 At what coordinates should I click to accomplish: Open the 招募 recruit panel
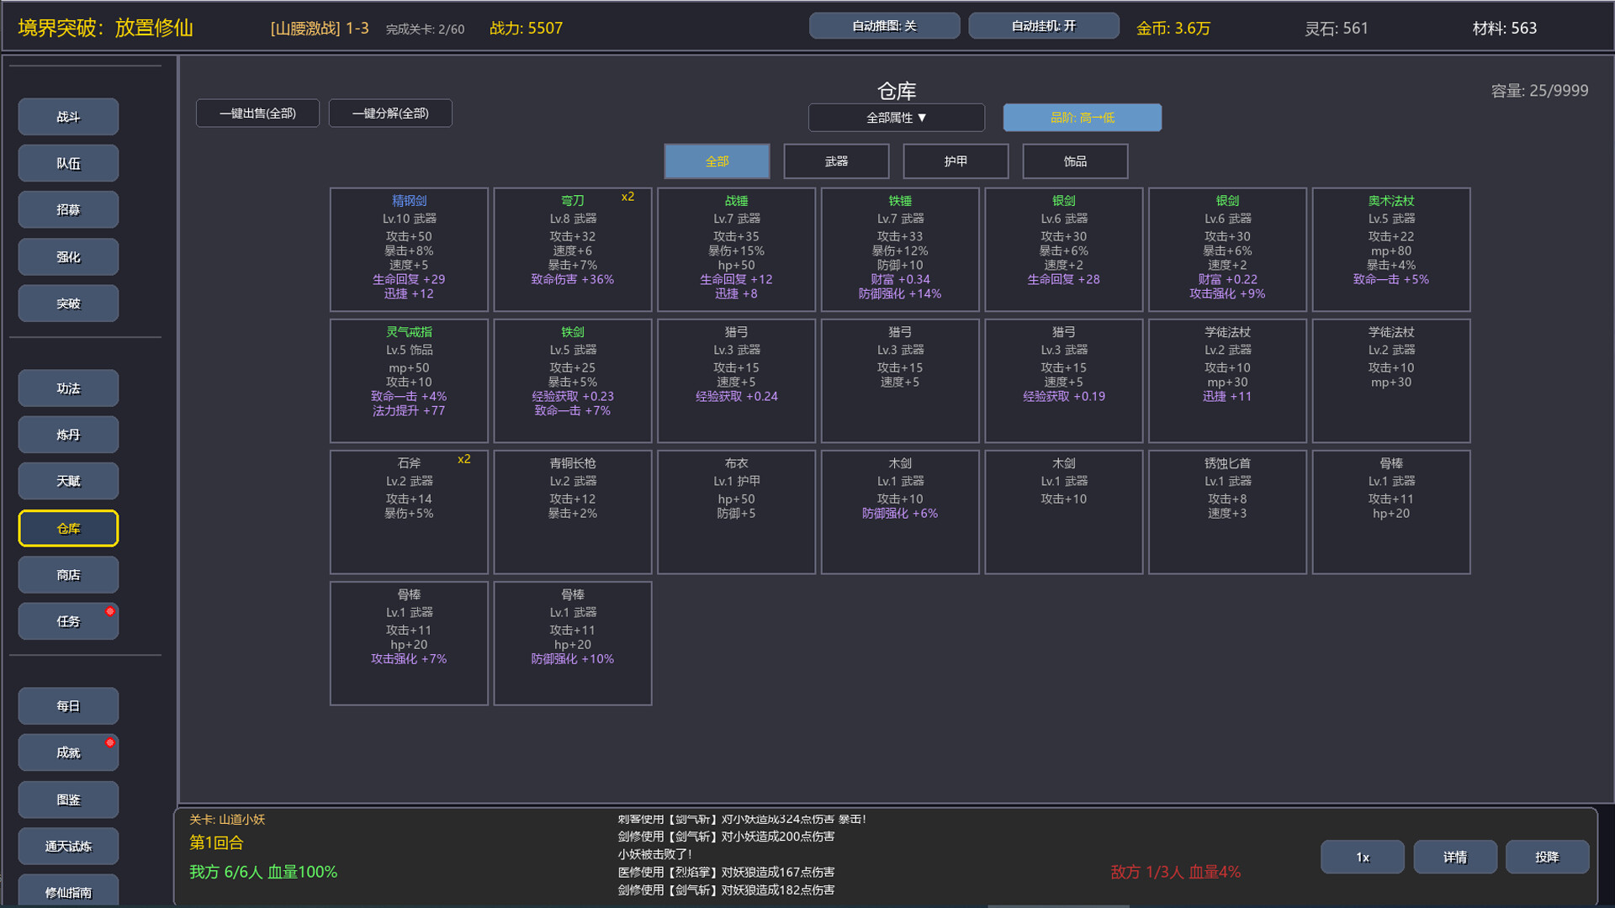[x=67, y=209]
